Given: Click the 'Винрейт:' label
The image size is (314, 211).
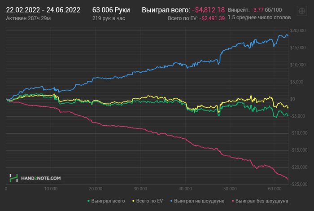Looking at the screenshot, I should [239, 10].
